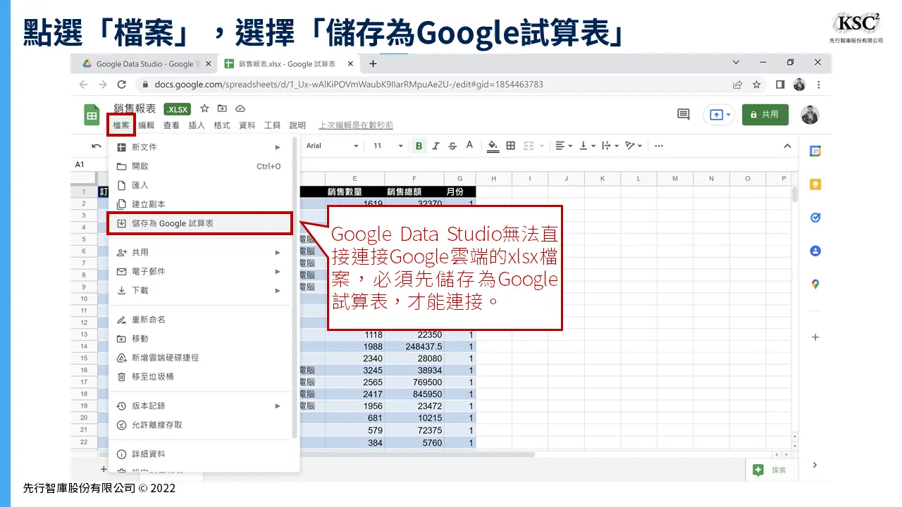The image size is (902, 507).
Task: Open the 說明 menu
Action: tap(297, 125)
